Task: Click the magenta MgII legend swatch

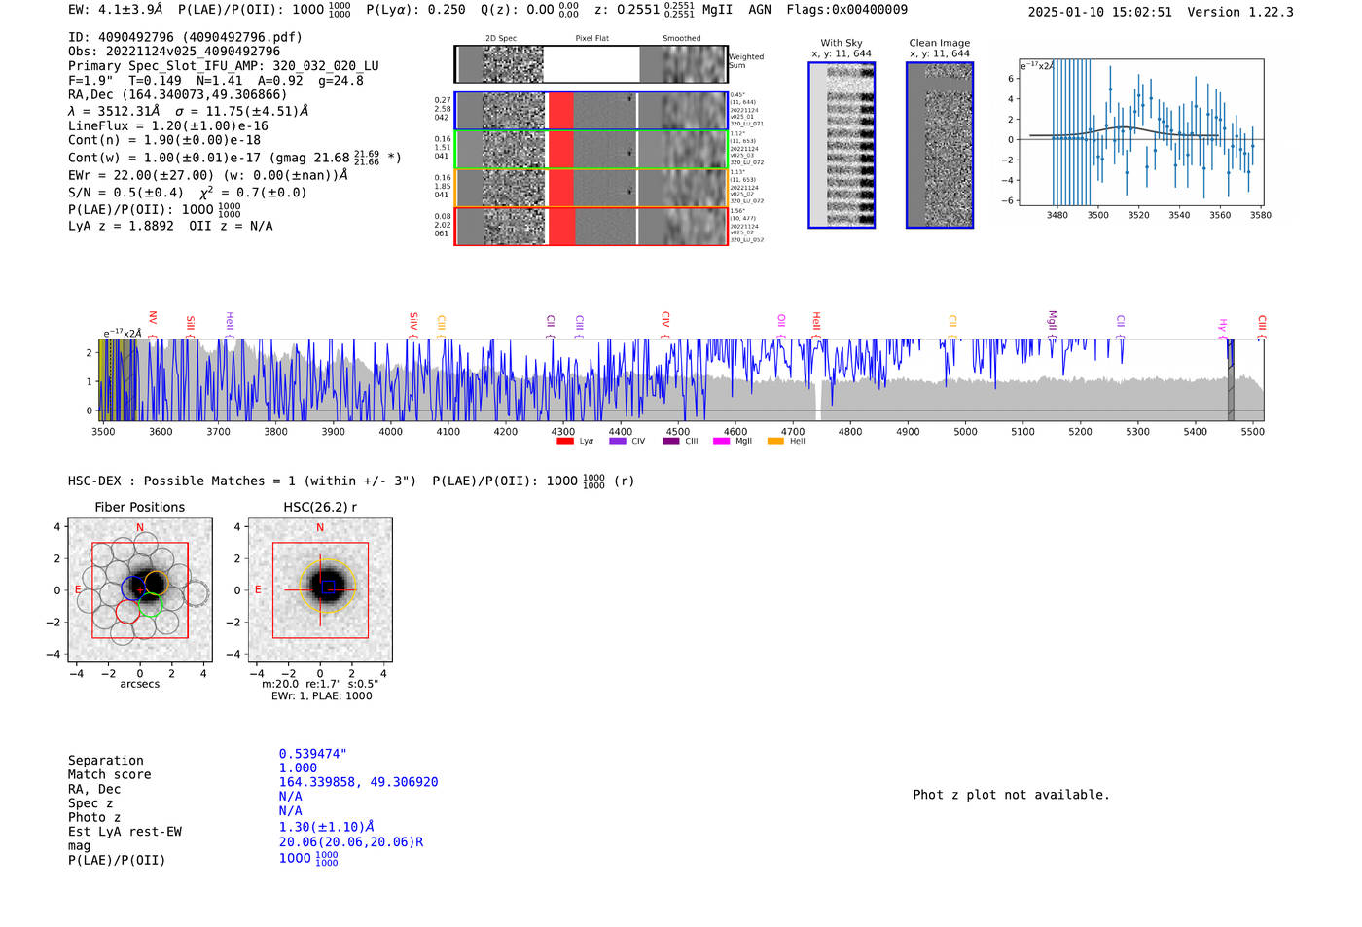Action: click(x=721, y=441)
